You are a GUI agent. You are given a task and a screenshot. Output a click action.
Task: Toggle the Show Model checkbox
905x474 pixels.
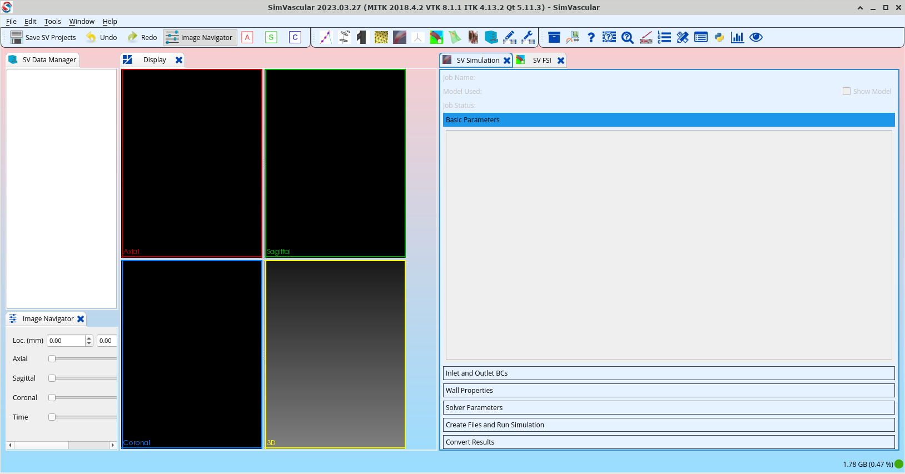pos(847,91)
